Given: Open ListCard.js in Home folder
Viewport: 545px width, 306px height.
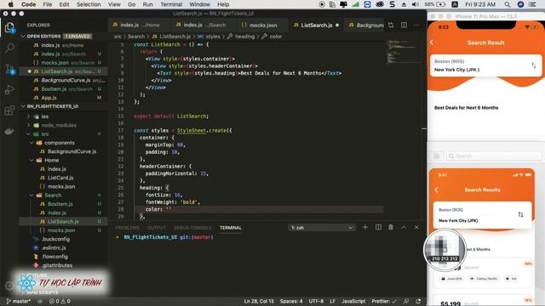Looking at the screenshot, I should (x=60, y=178).
